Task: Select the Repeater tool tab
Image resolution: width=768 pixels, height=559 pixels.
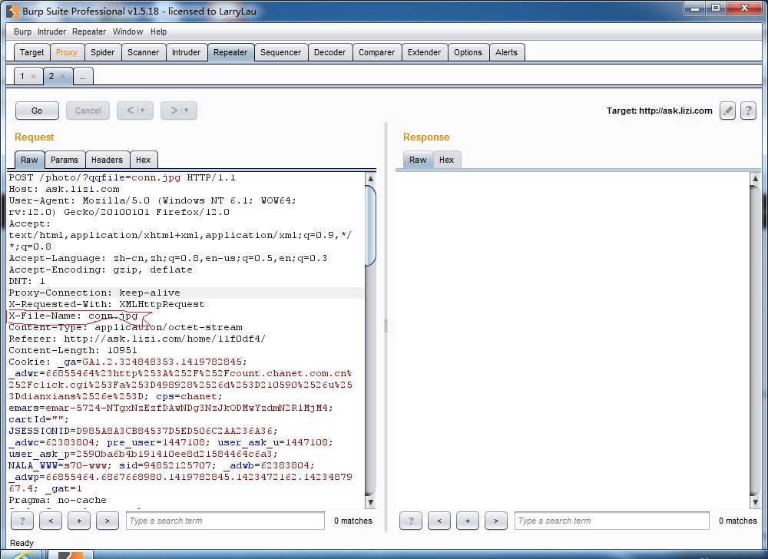Action: coord(230,52)
